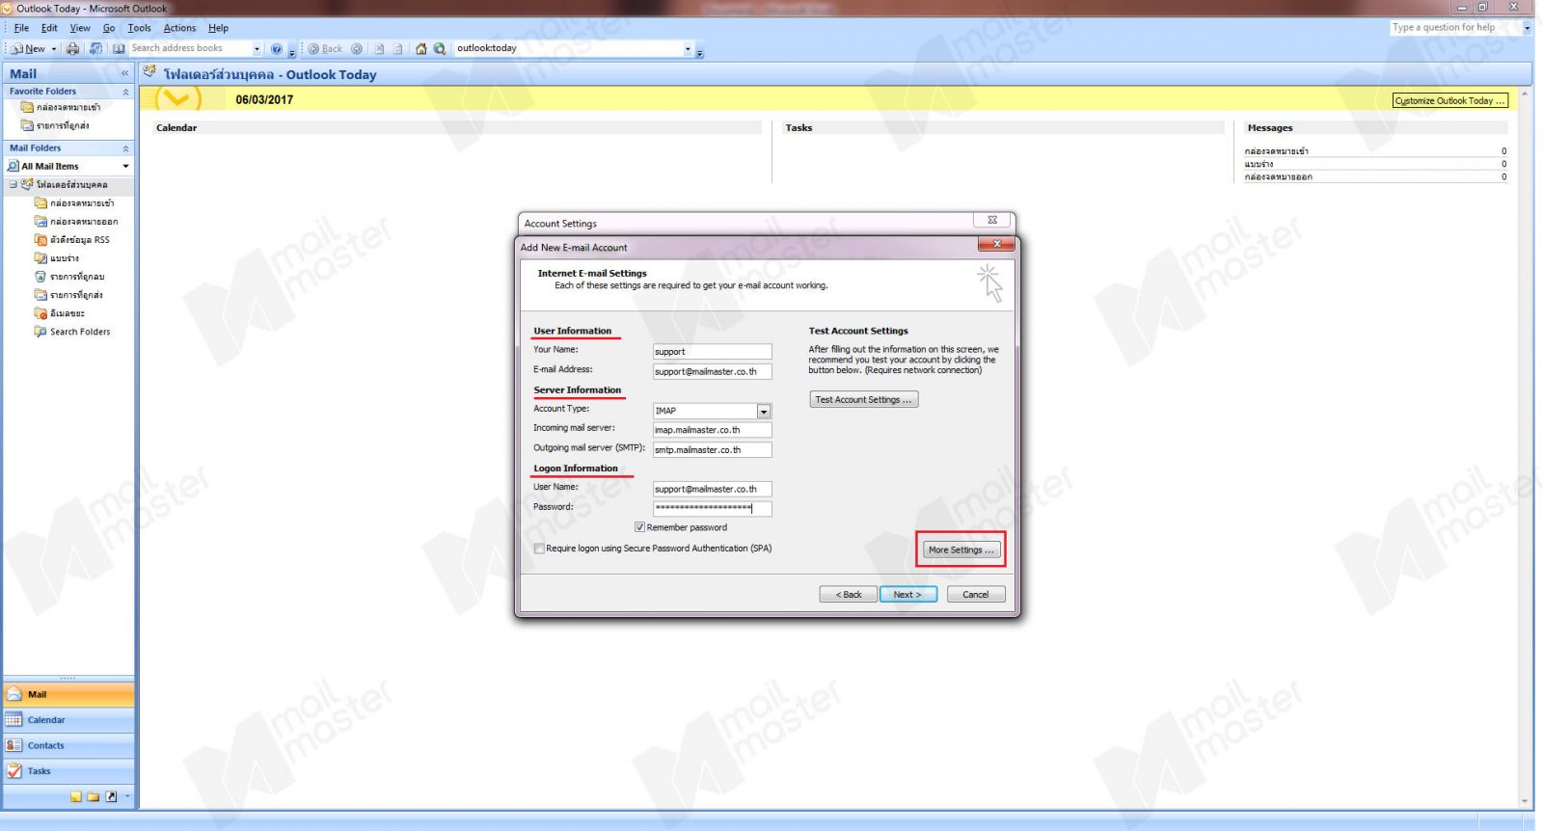
Task: Switch to the Mail pane button
Action: click(x=68, y=694)
